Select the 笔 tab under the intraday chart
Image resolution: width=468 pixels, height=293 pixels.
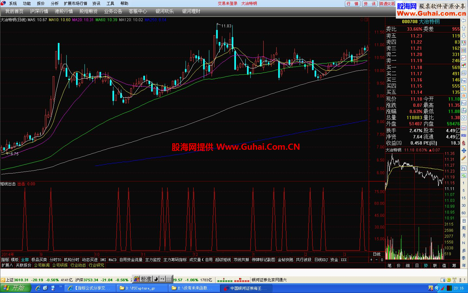[390, 266]
